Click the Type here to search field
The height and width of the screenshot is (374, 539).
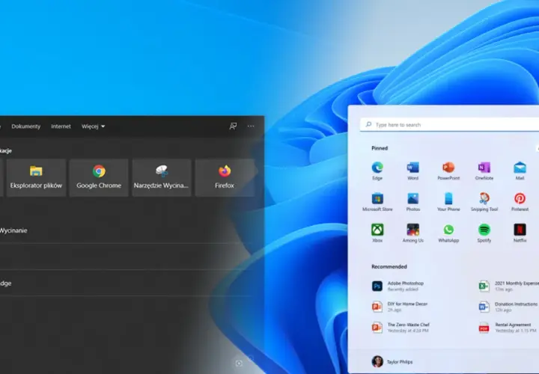(x=450, y=125)
